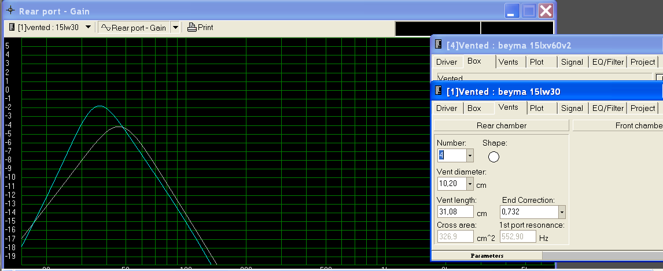Viewport: 663px width, 271px height.
Task: Click the End Correction field 0,732
Action: pos(529,211)
